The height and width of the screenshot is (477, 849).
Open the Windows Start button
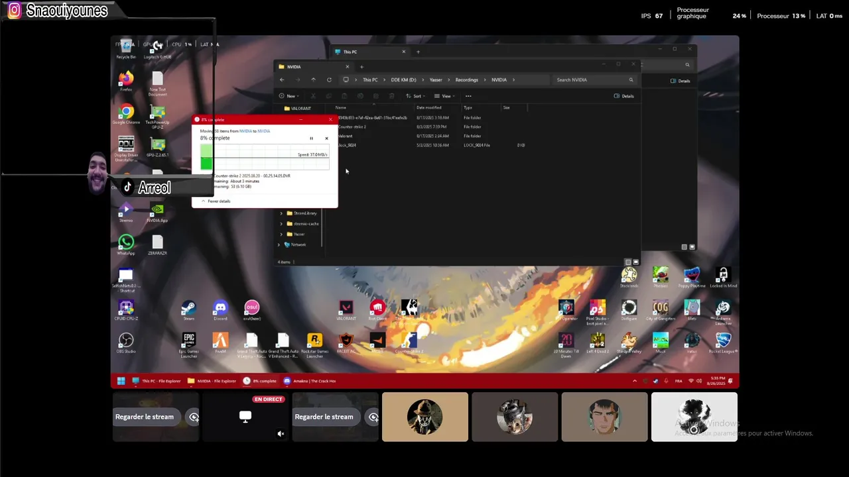[x=121, y=381]
